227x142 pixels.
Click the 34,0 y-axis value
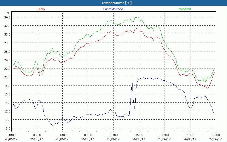(7, 17)
